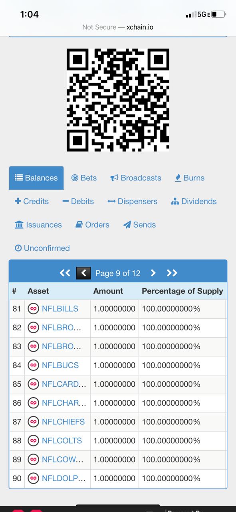
Task: Open the NFLCHAR... asset link
Action: click(x=64, y=403)
